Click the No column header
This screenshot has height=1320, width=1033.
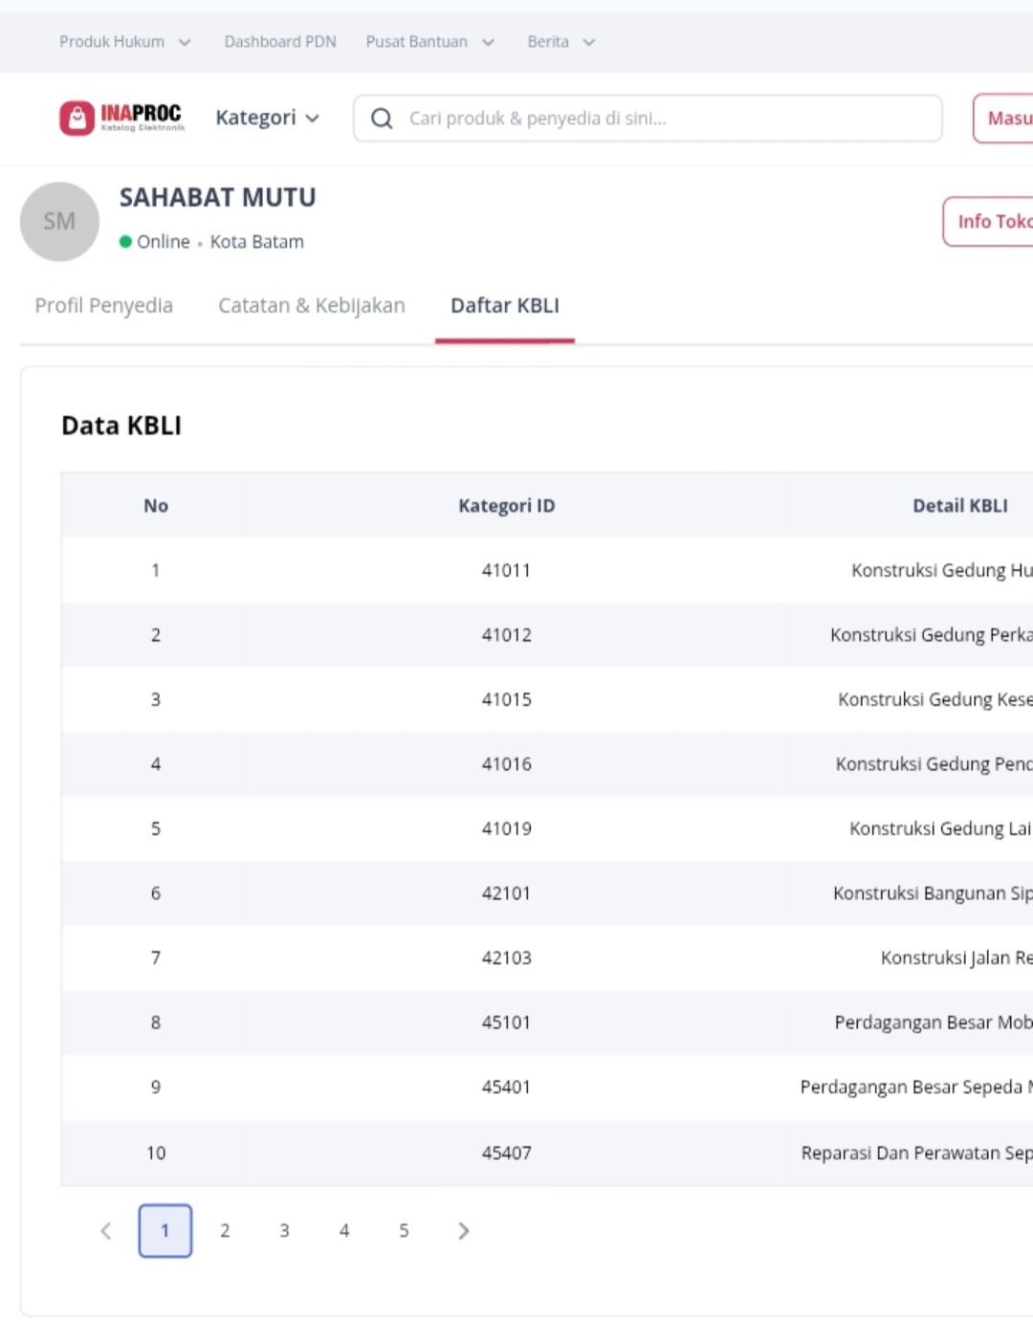coord(156,506)
